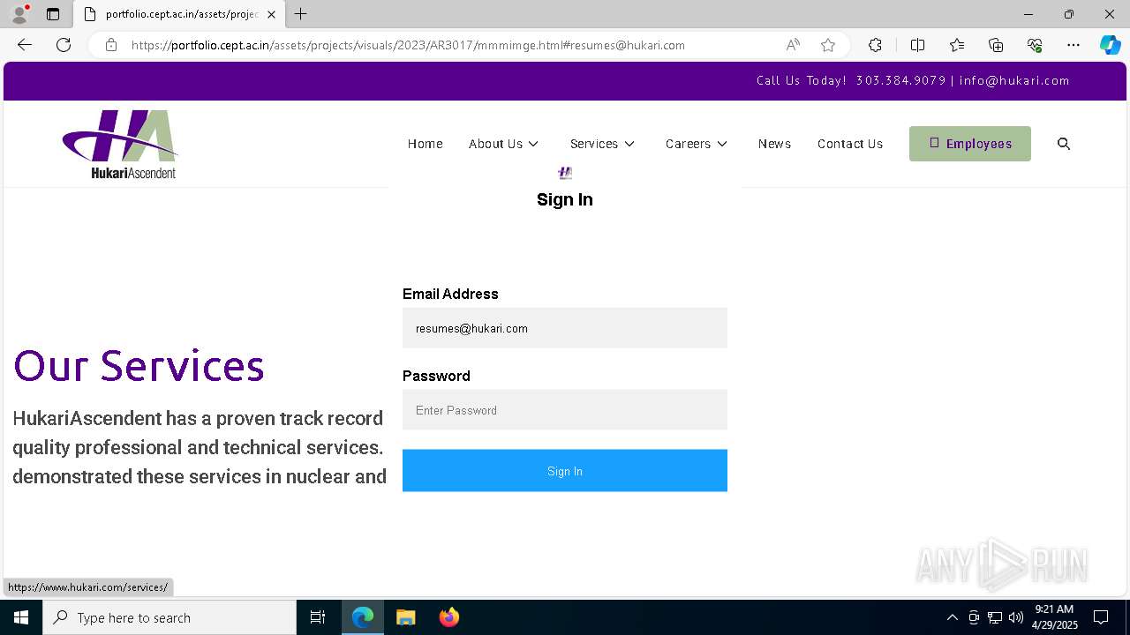The image size is (1130, 635).
Task: Click Email Address field
Action: [x=565, y=328]
